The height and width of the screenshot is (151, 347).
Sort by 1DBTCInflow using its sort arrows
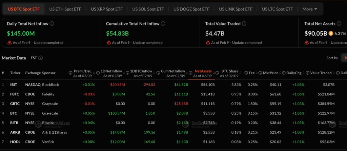tap(154, 73)
